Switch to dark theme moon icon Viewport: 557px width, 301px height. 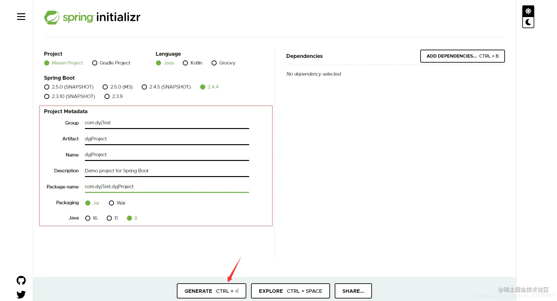(528, 22)
